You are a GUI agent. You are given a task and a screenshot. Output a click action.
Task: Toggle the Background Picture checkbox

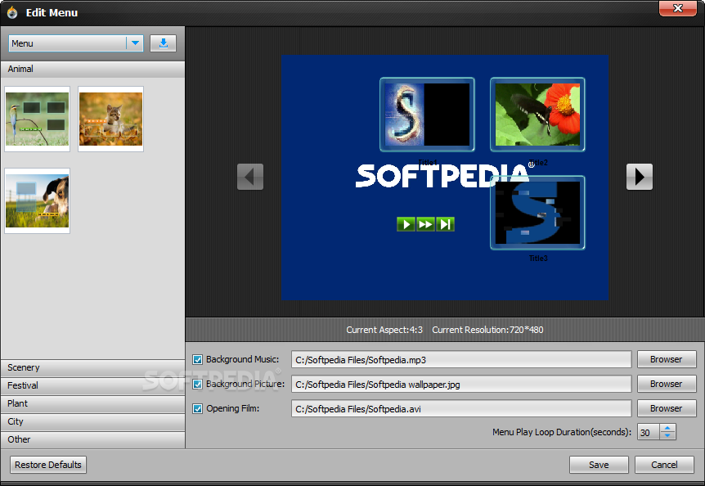[197, 384]
